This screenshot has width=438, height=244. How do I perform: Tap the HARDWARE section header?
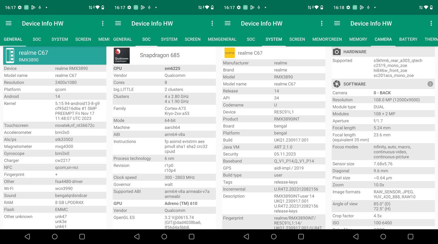pyautogui.click(x=383, y=52)
